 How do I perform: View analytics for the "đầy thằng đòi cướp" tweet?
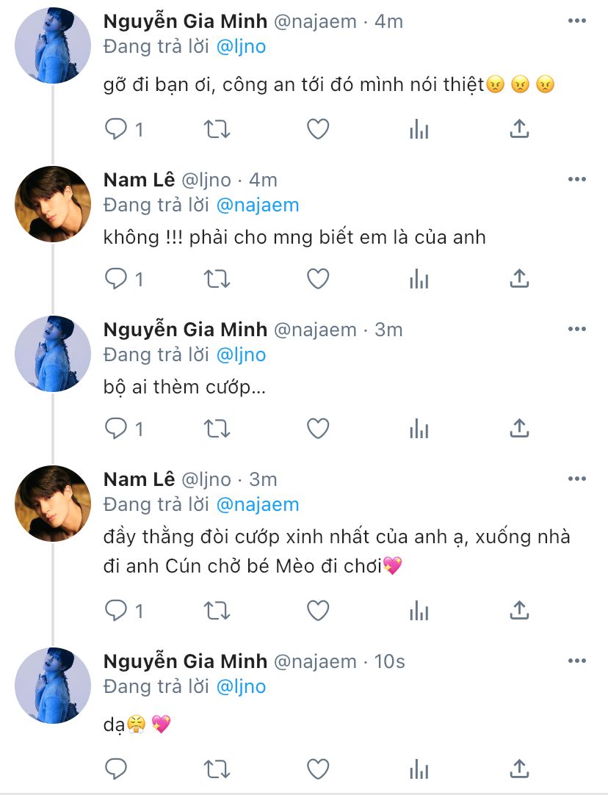(x=419, y=610)
